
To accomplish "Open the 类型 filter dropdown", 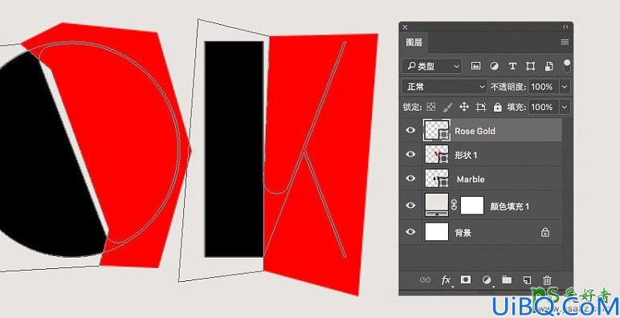I will (x=432, y=66).
